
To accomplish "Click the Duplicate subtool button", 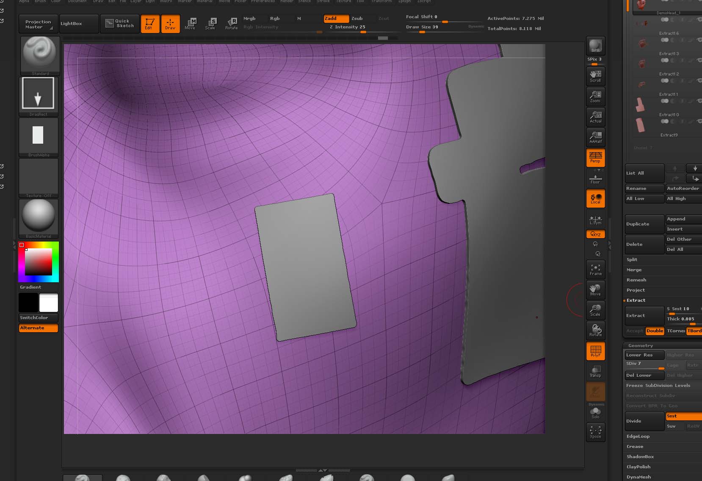I will point(644,224).
